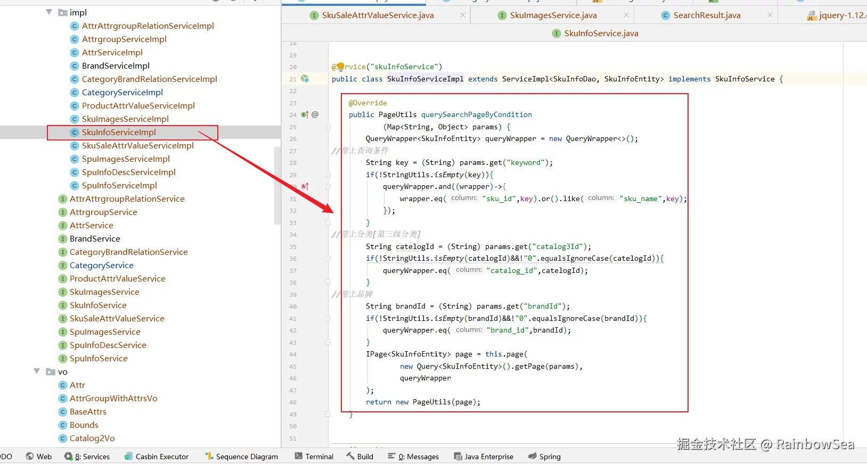Fold the method at line 25
Screen dimensions: 867x464
328,127
